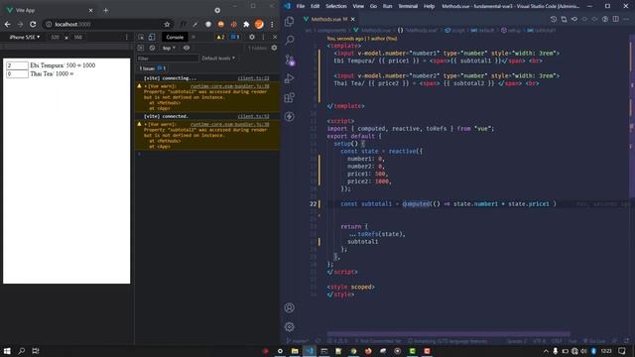Open the editor's file history timeline icon

(x=554, y=19)
